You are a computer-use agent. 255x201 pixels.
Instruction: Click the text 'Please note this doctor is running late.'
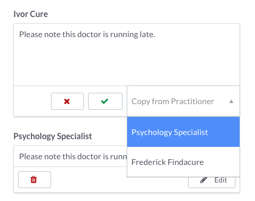pyautogui.click(x=87, y=35)
